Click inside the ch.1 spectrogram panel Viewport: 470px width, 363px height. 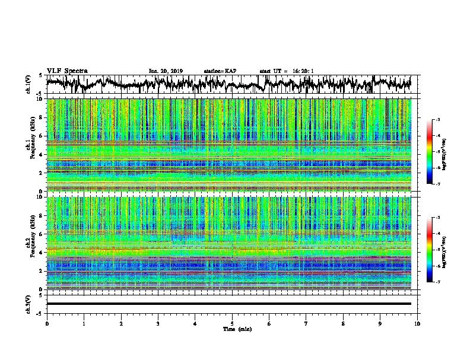tap(228, 145)
